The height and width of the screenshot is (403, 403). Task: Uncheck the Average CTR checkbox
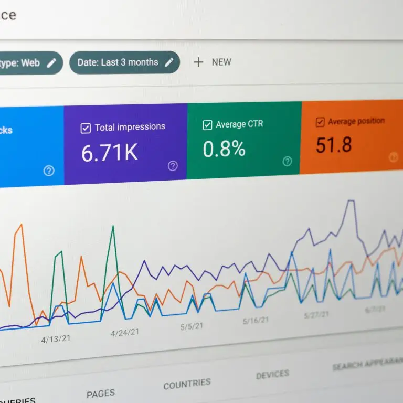click(x=207, y=125)
